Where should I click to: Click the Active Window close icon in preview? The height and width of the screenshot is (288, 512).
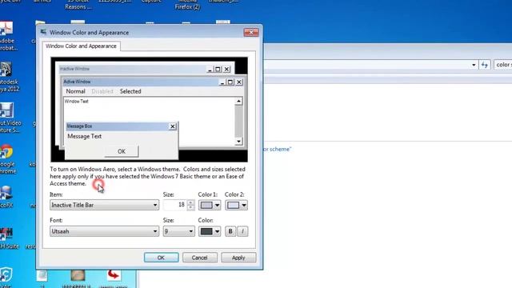click(x=239, y=82)
